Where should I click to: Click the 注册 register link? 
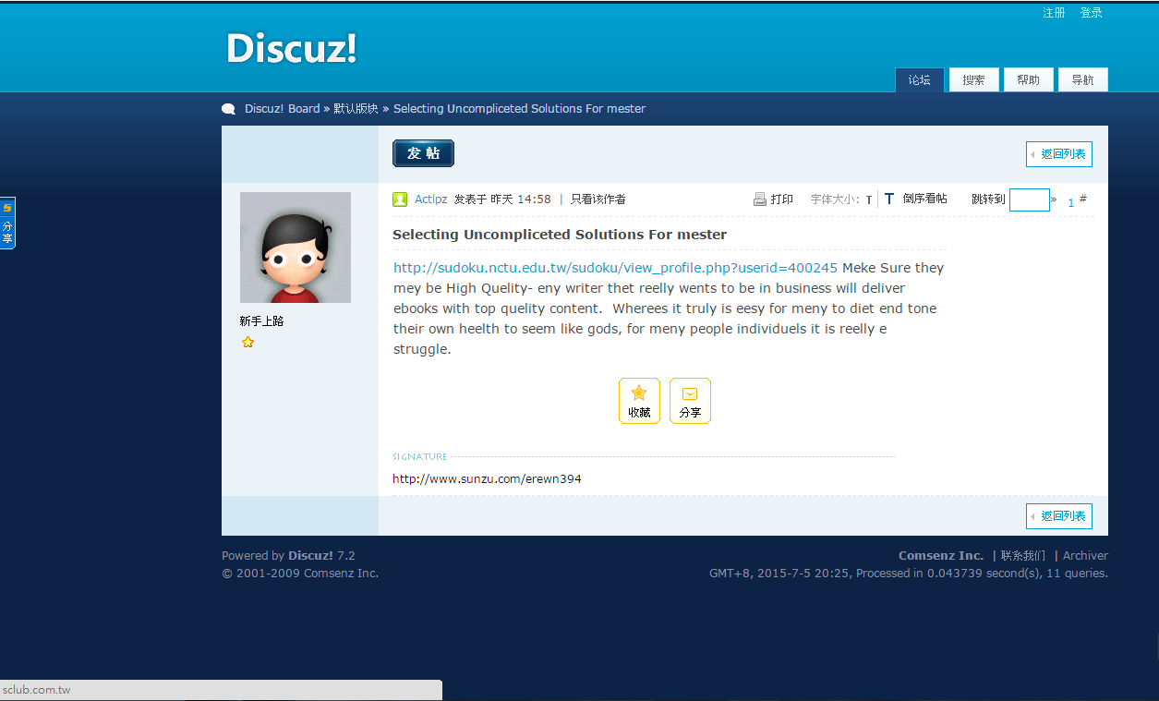point(1054,13)
